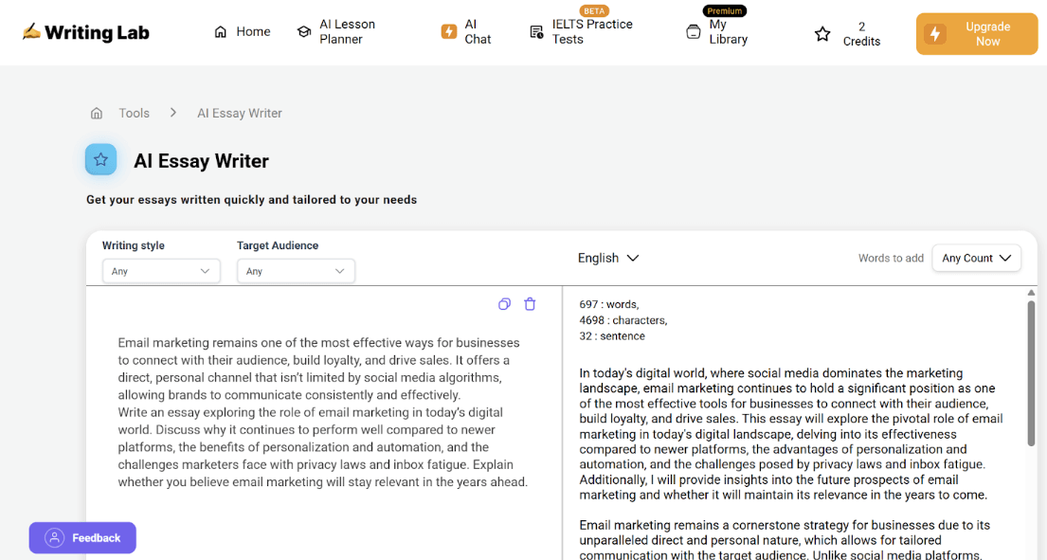Click the star Credits icon
Image resolution: width=1047 pixels, height=560 pixels.
click(821, 34)
